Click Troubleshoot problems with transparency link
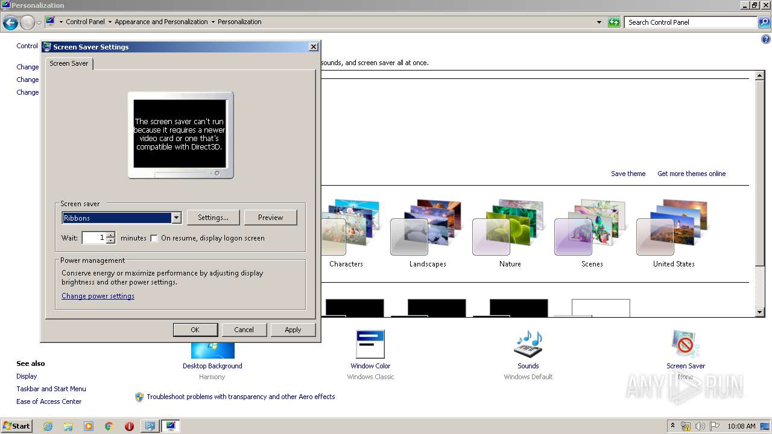The height and width of the screenshot is (434, 772). [241, 397]
